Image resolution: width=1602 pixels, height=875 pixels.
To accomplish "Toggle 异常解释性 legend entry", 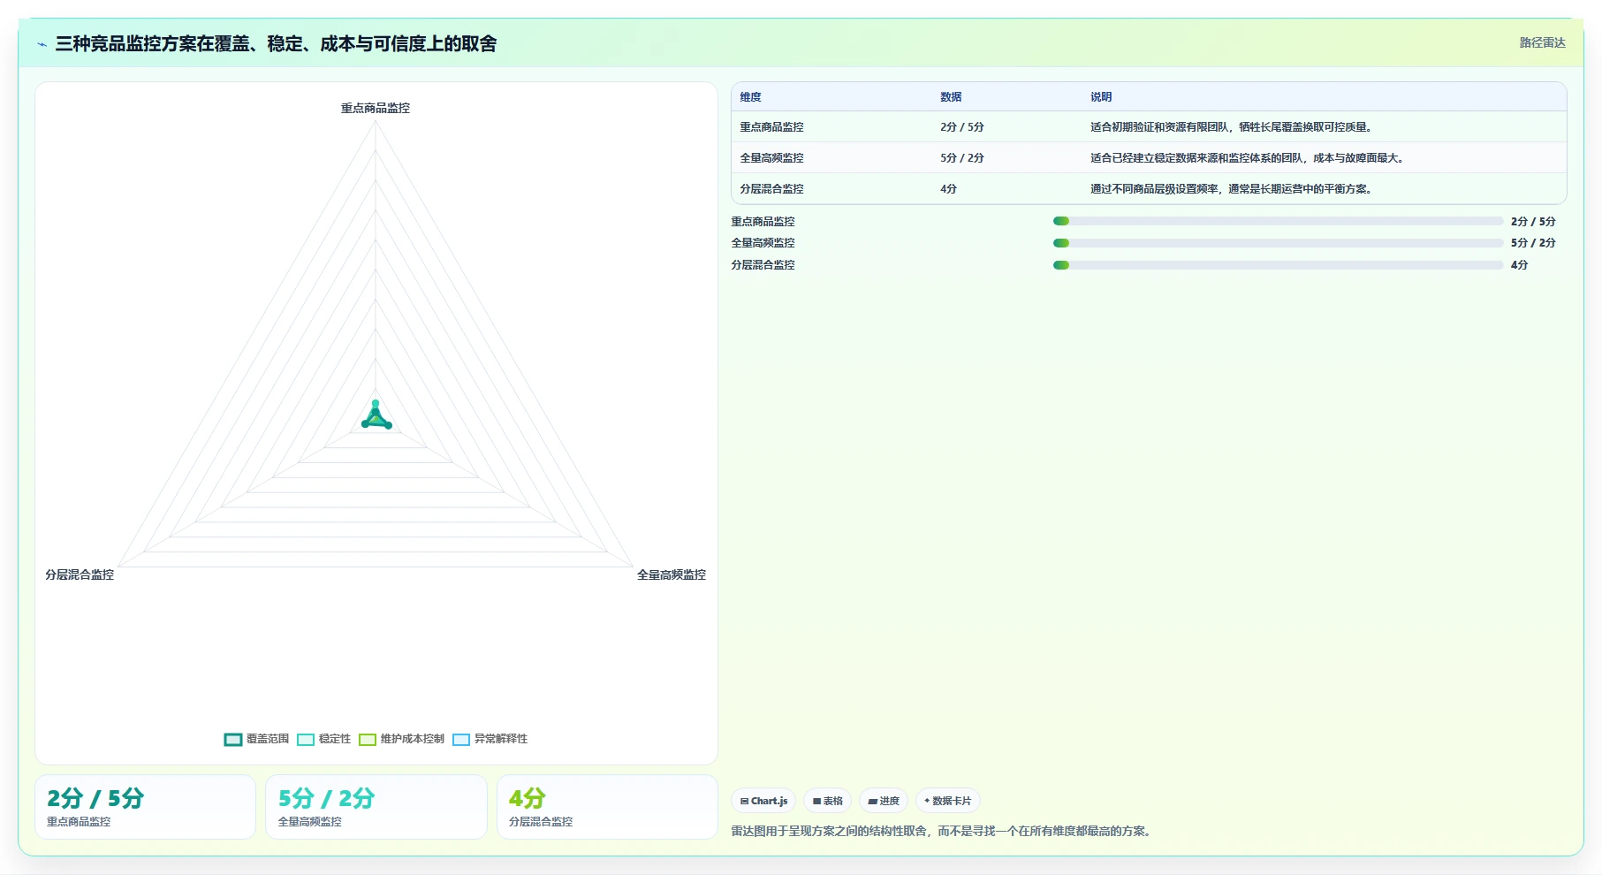I will click(490, 739).
